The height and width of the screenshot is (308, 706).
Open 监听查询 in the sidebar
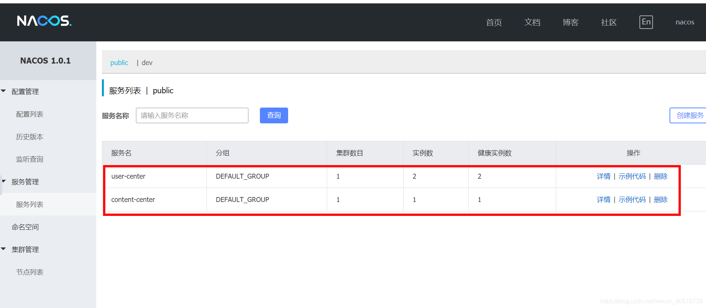30,159
